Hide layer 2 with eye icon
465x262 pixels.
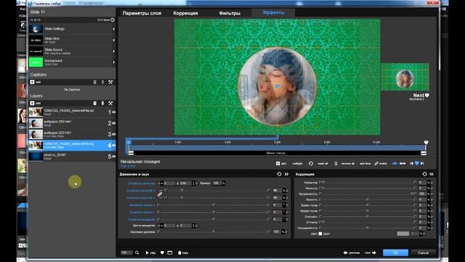click(x=113, y=123)
